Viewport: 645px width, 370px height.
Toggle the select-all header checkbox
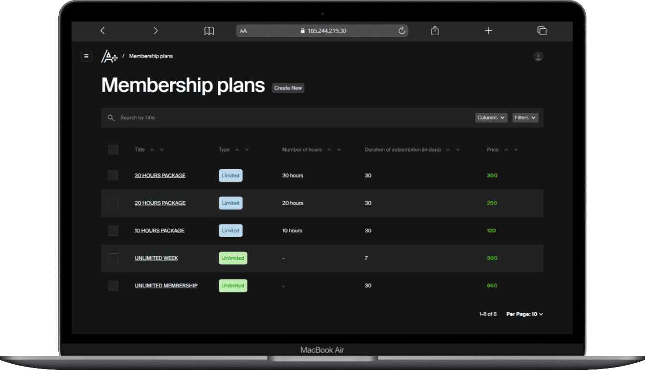(x=113, y=150)
